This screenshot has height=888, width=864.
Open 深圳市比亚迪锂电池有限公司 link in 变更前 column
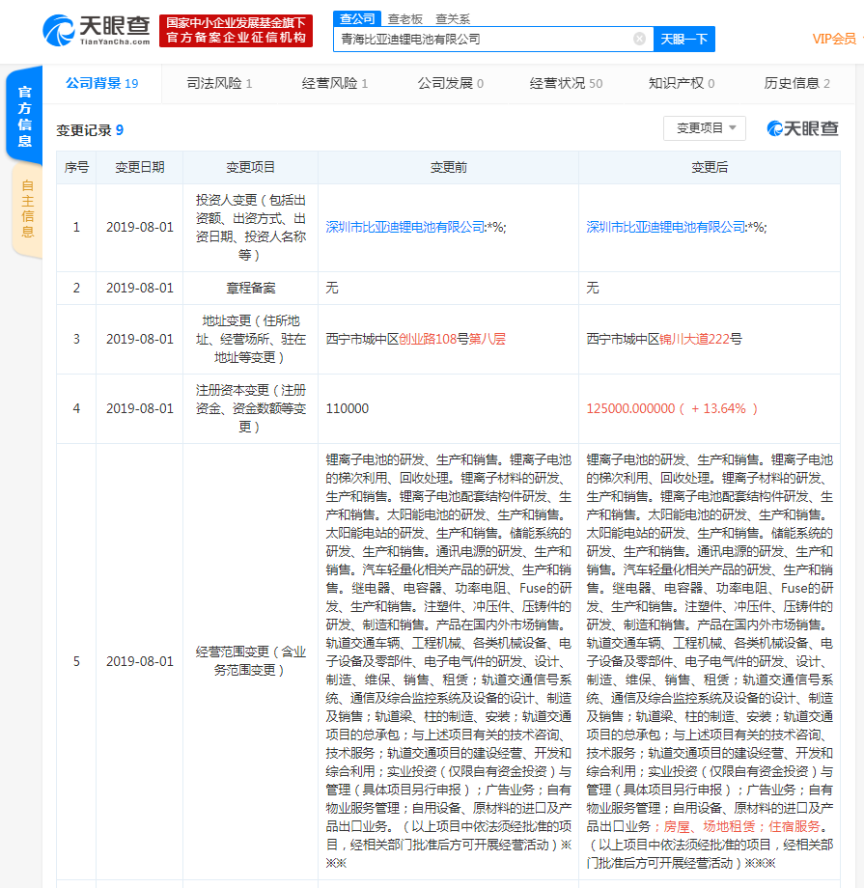tap(405, 227)
